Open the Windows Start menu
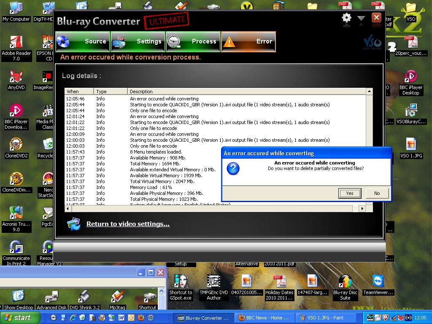The width and height of the screenshot is (432, 324). (20, 318)
